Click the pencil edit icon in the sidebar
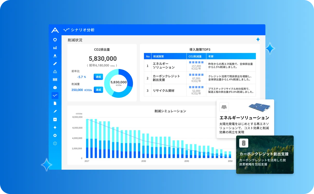Viewport: 314px width, 194px height. [x=55, y=111]
